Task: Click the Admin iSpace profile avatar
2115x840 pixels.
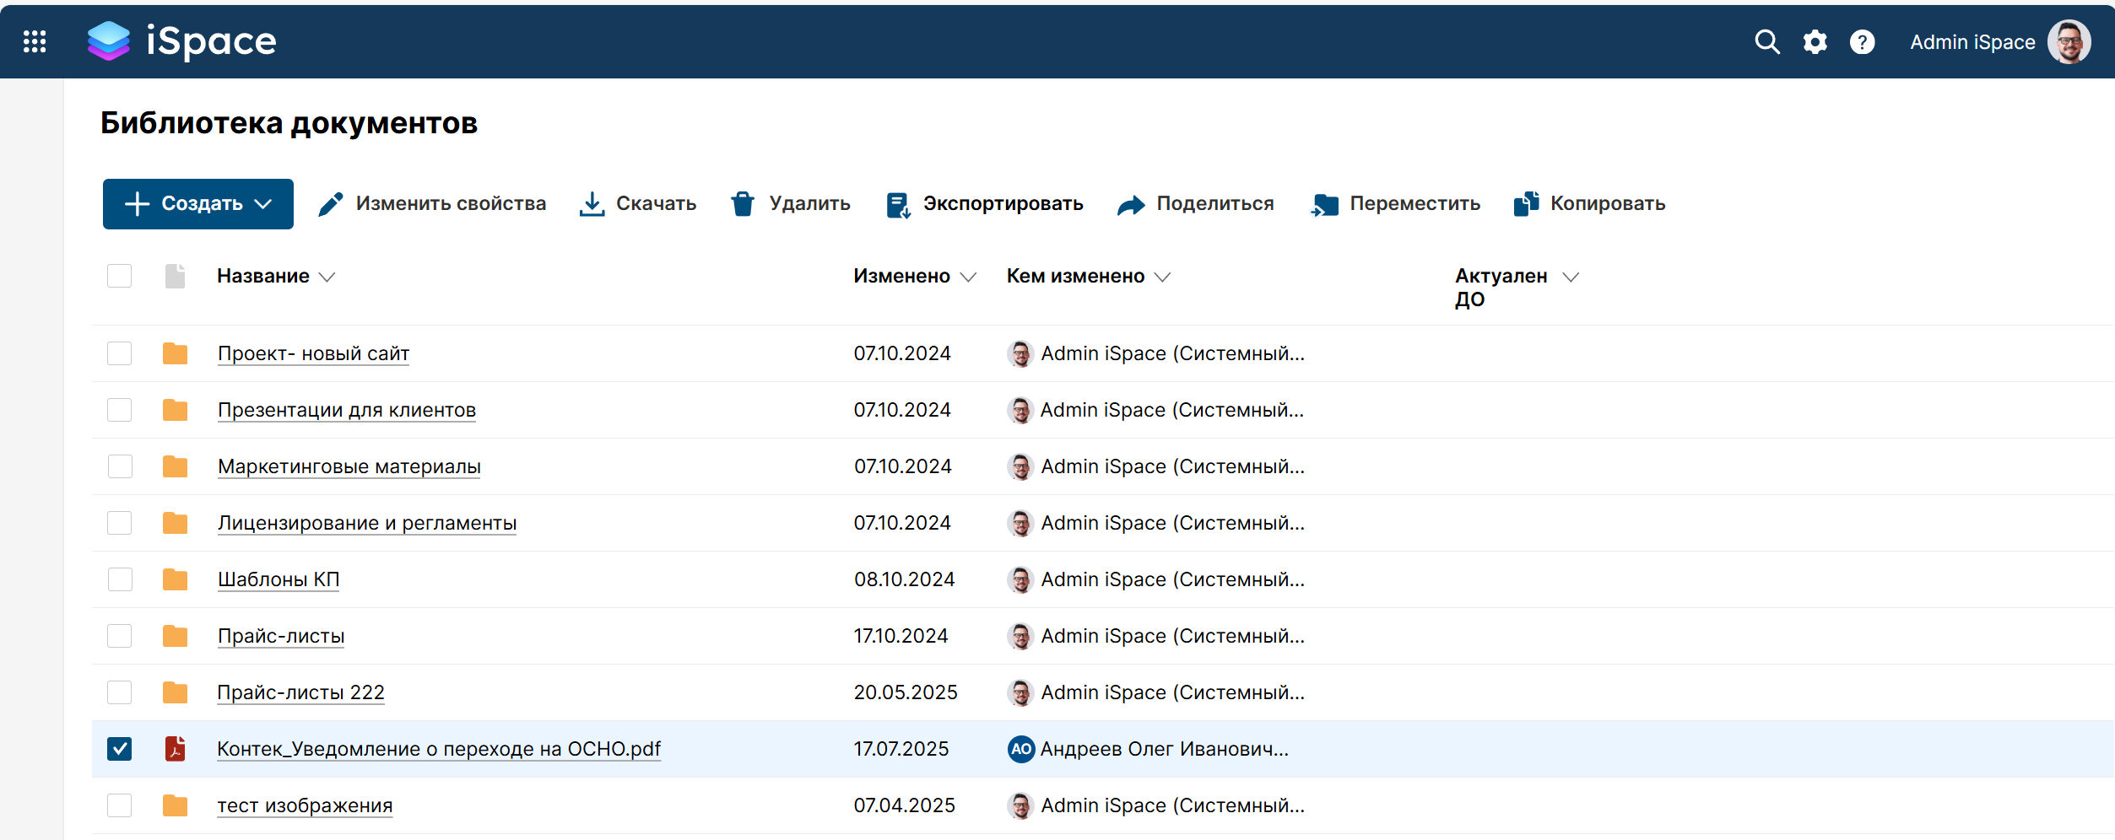Action: tap(2069, 41)
